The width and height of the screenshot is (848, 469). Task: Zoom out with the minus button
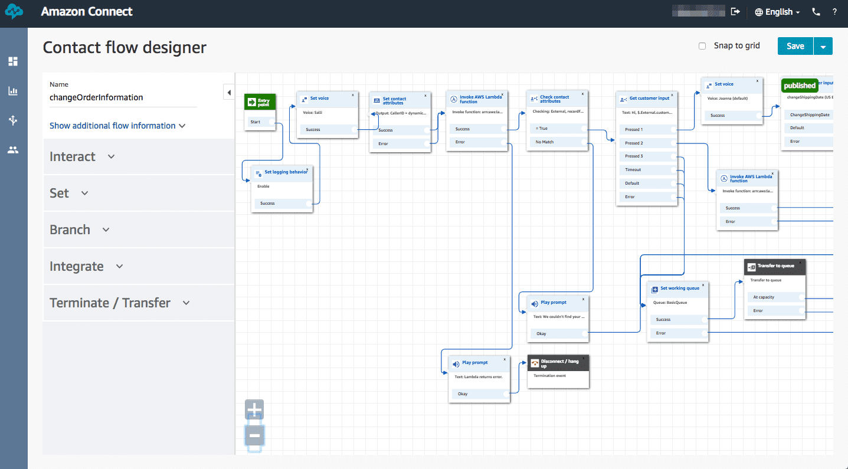254,436
